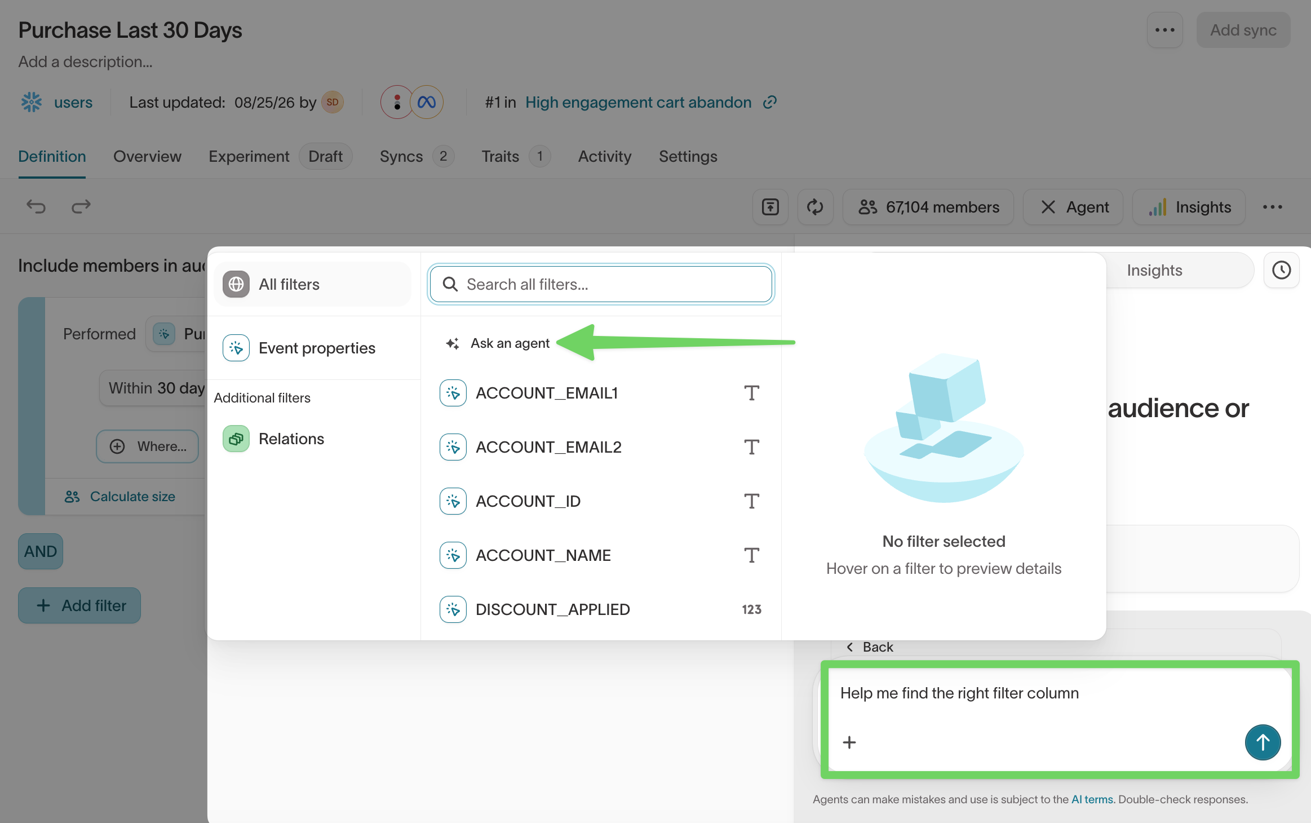Click the plus attachment icon in chat box
1311x823 pixels.
tap(849, 742)
